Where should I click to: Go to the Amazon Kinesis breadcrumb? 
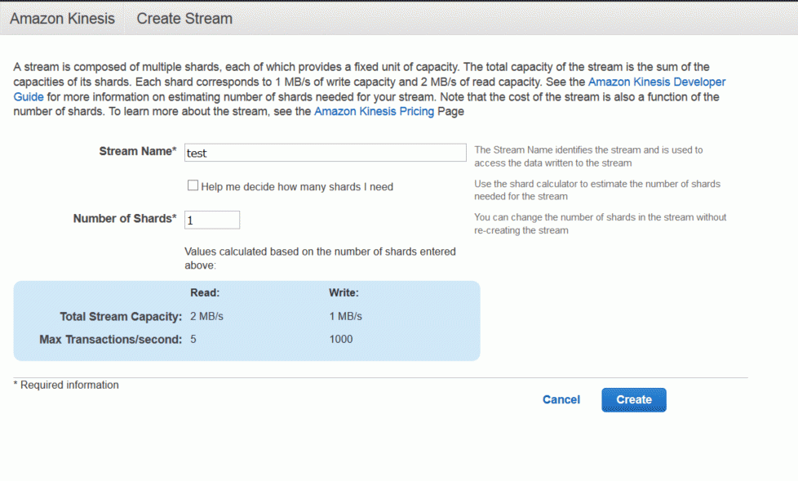(62, 18)
